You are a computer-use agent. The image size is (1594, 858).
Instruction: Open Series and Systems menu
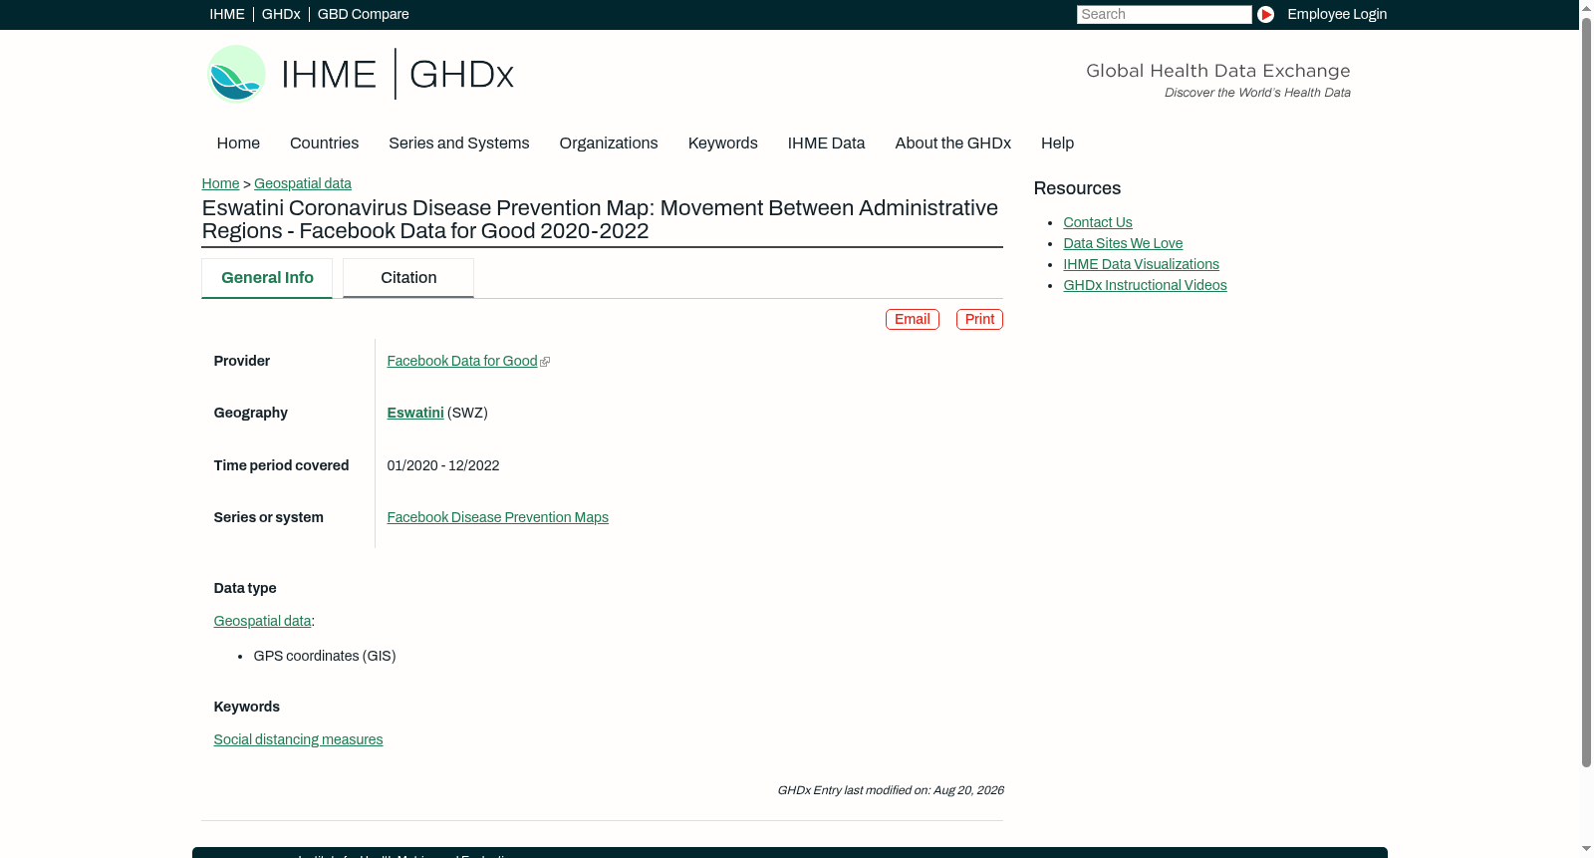458,143
